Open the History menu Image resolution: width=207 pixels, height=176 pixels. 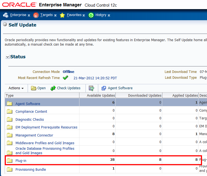103,15
